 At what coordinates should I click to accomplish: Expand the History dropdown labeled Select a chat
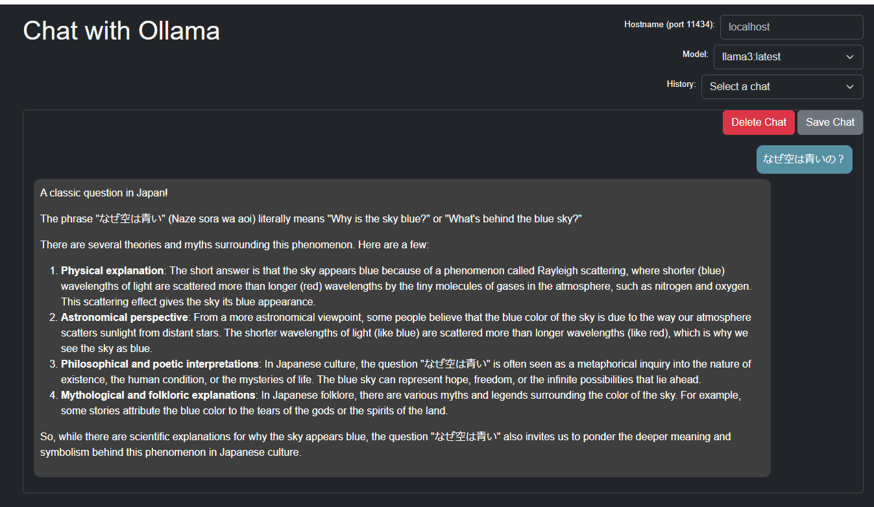point(782,87)
